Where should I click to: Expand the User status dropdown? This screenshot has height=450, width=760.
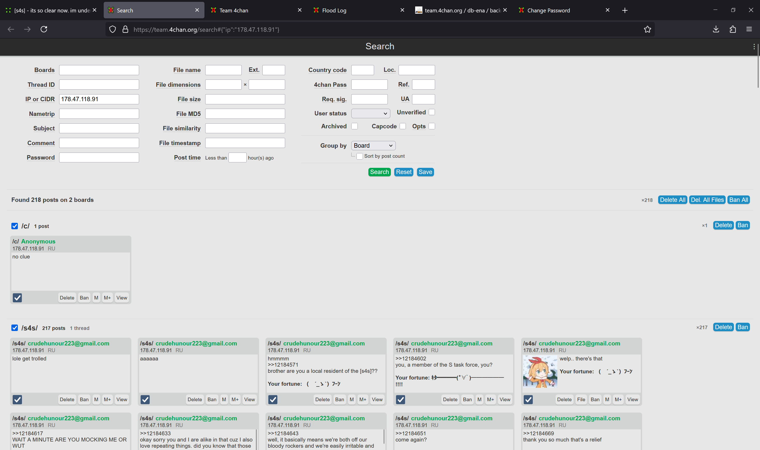[x=370, y=113]
